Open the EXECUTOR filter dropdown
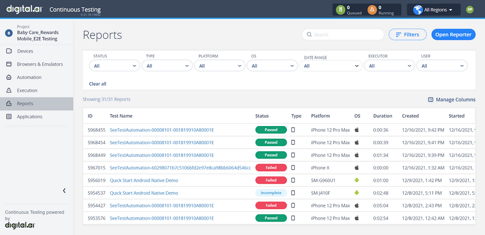 389,66
